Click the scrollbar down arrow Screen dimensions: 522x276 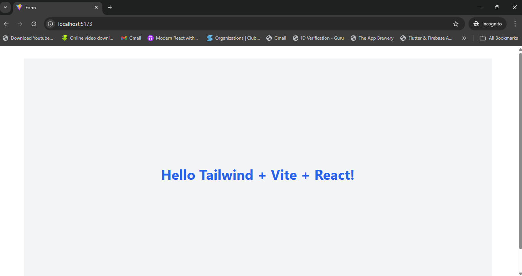[520, 274]
